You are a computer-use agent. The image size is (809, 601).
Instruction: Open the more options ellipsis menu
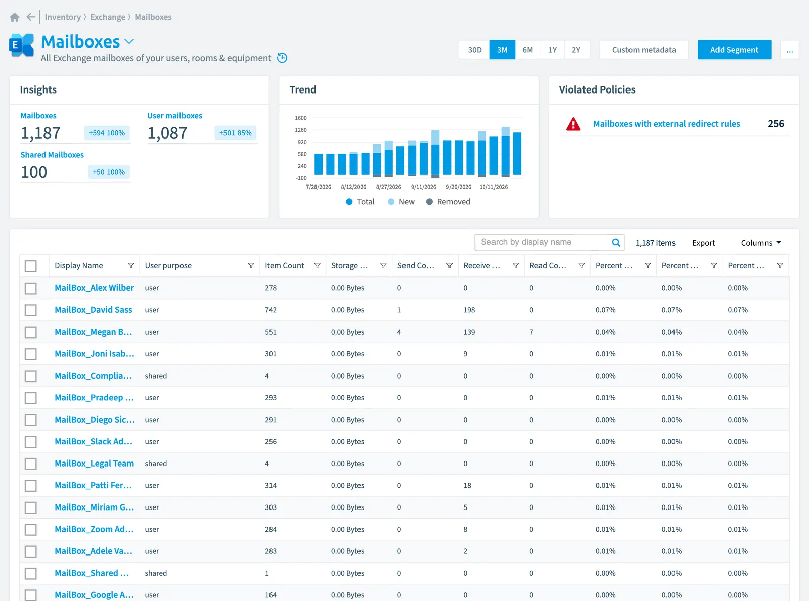tap(790, 50)
